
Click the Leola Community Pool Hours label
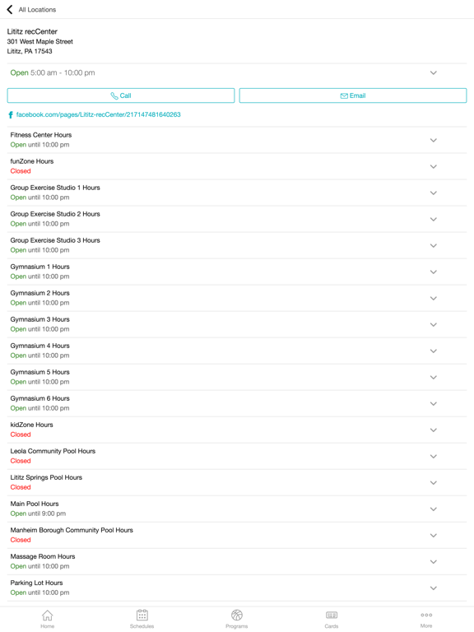click(53, 451)
